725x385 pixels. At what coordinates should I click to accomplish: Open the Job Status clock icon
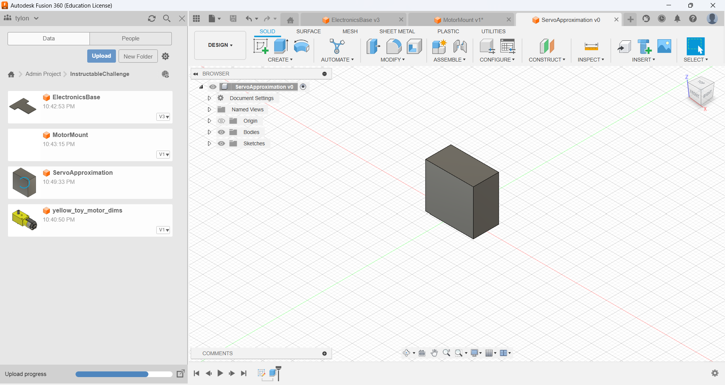tap(662, 18)
